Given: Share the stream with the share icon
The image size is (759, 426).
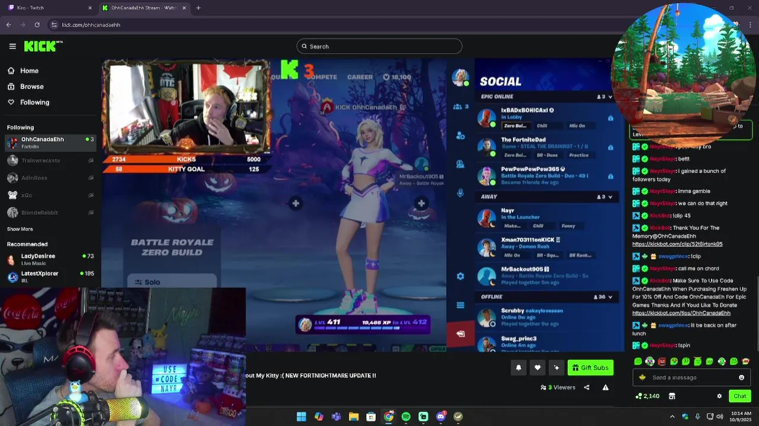Looking at the screenshot, I should coord(586,388).
